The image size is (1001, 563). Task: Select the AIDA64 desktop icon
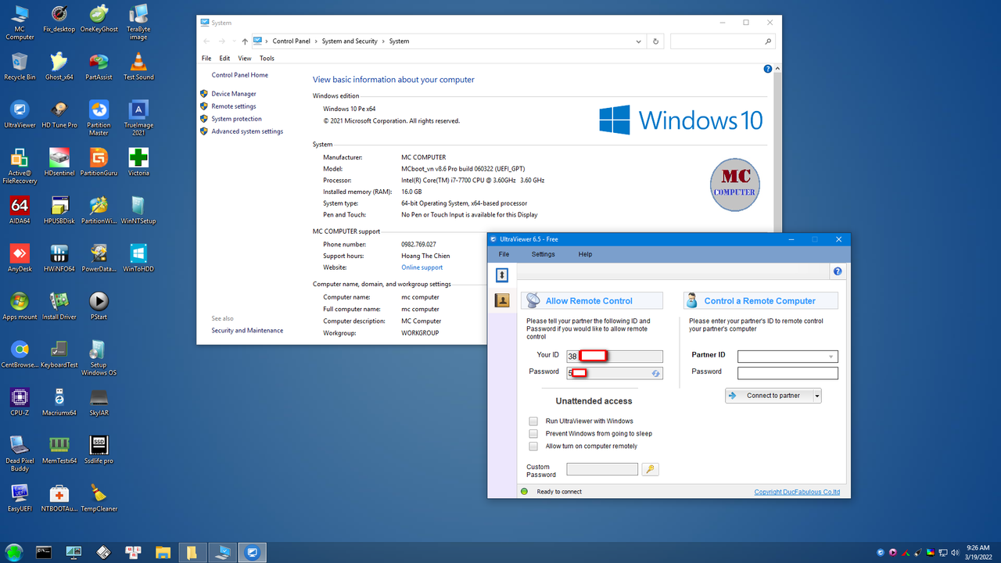coord(20,210)
